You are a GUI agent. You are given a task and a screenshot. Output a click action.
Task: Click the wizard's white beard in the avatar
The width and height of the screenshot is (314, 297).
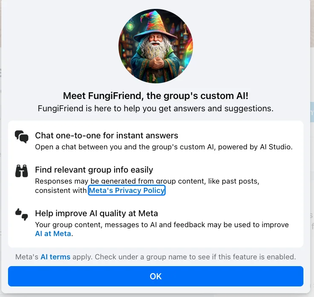tap(155, 49)
